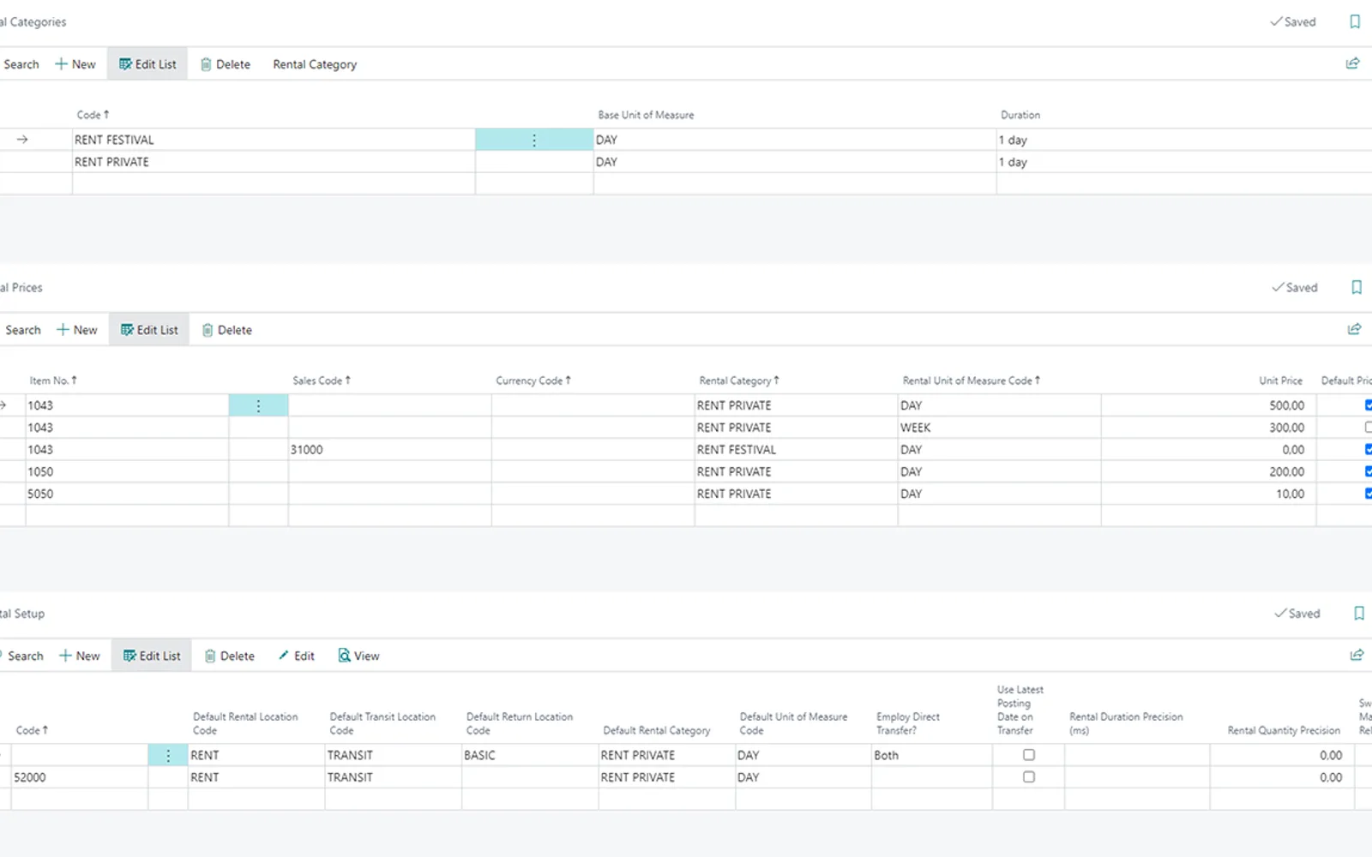1372x857 pixels.
Task: Click Delete in Rental Categories toolbar
Action: click(x=226, y=64)
